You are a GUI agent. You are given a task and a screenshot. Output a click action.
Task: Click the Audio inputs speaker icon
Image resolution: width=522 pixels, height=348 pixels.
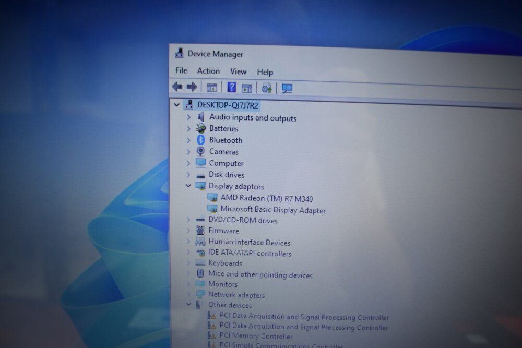(200, 117)
